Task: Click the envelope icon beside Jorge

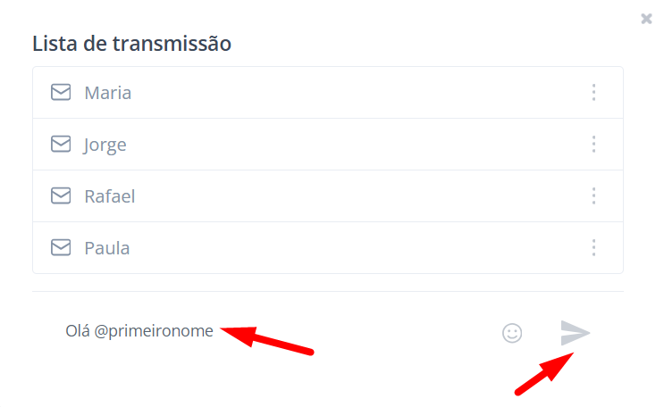Action: [61, 144]
